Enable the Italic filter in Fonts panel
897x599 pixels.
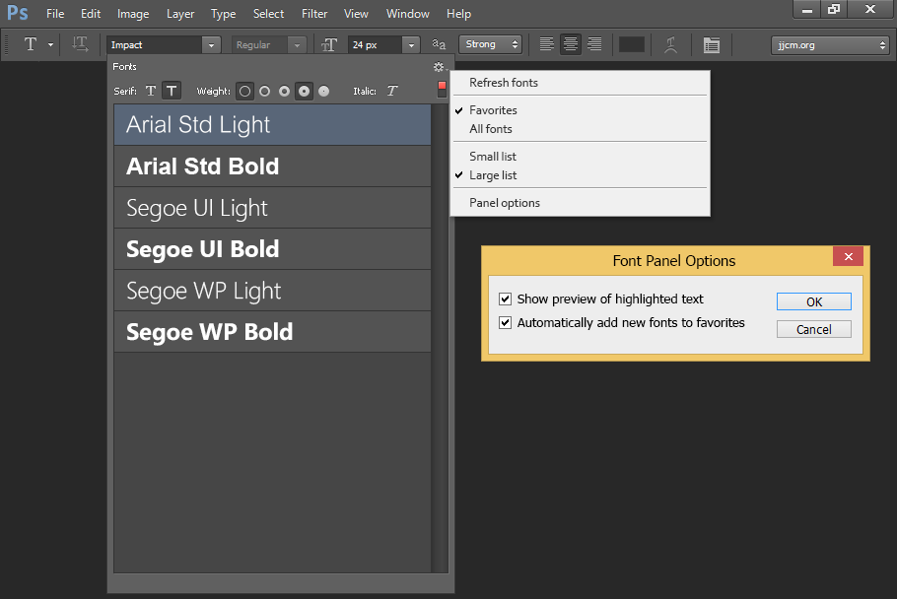click(392, 91)
